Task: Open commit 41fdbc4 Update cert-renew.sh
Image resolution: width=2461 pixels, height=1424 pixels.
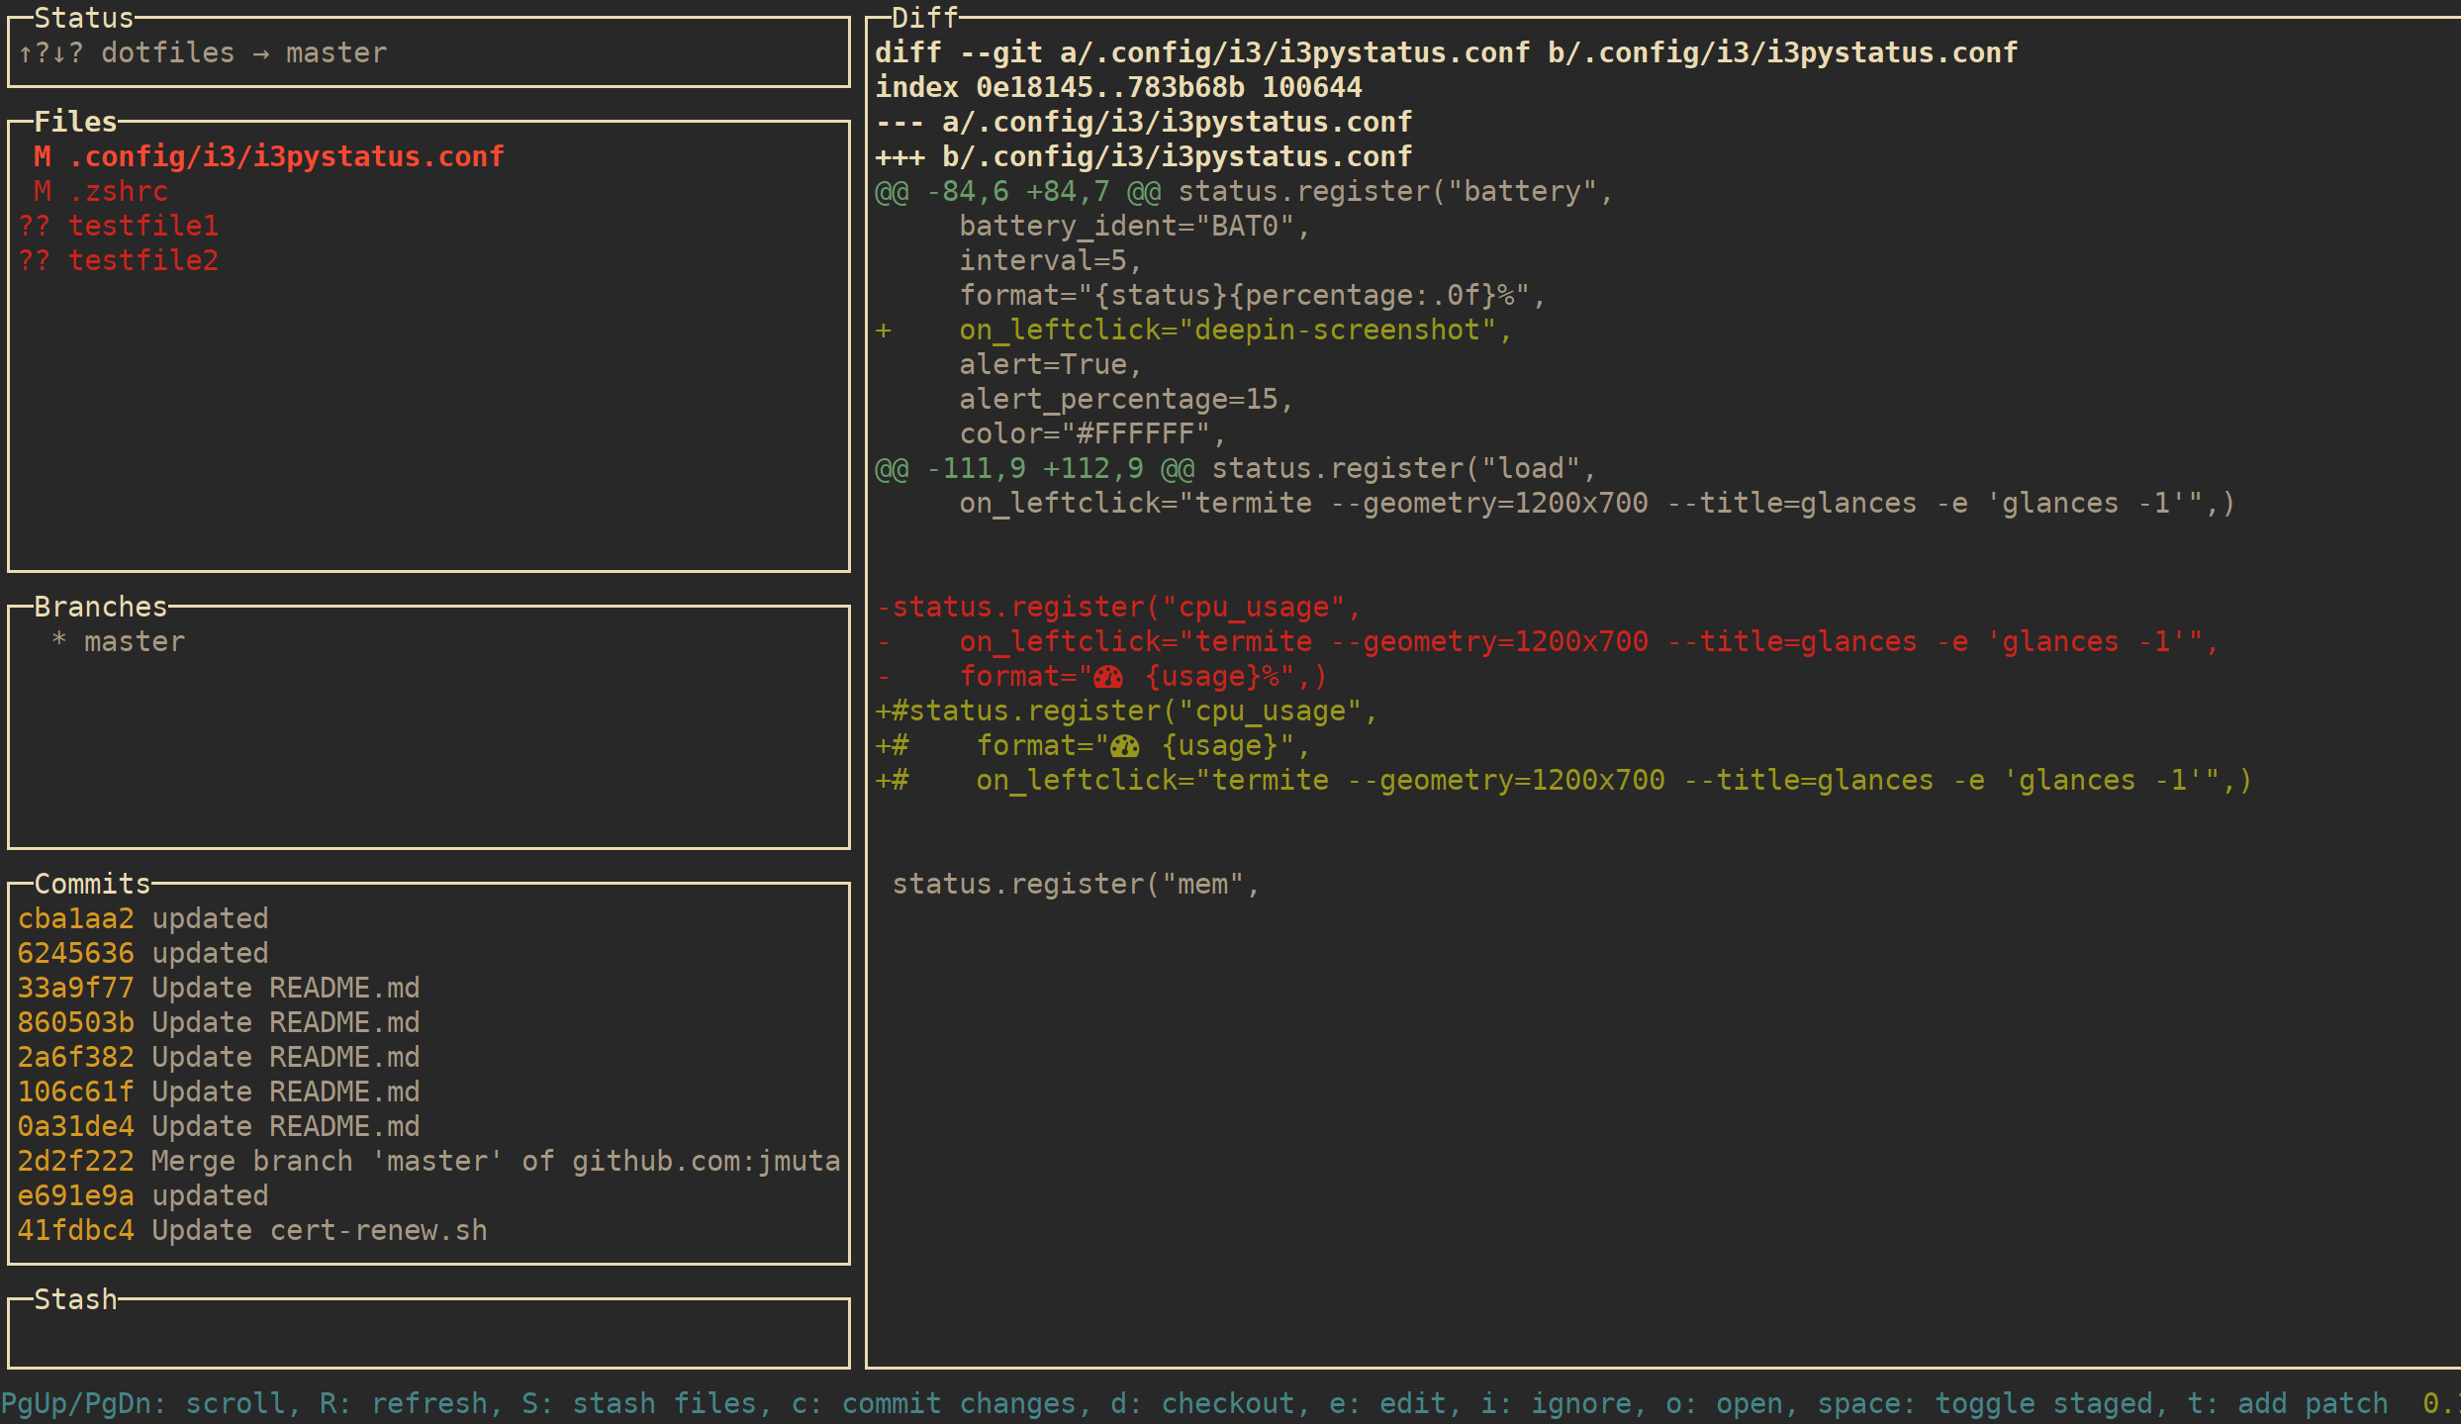Action: [252, 1230]
